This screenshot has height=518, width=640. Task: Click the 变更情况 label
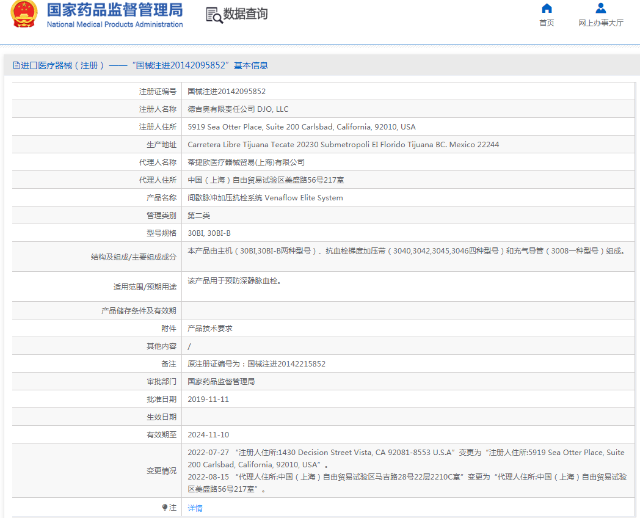[161, 470]
